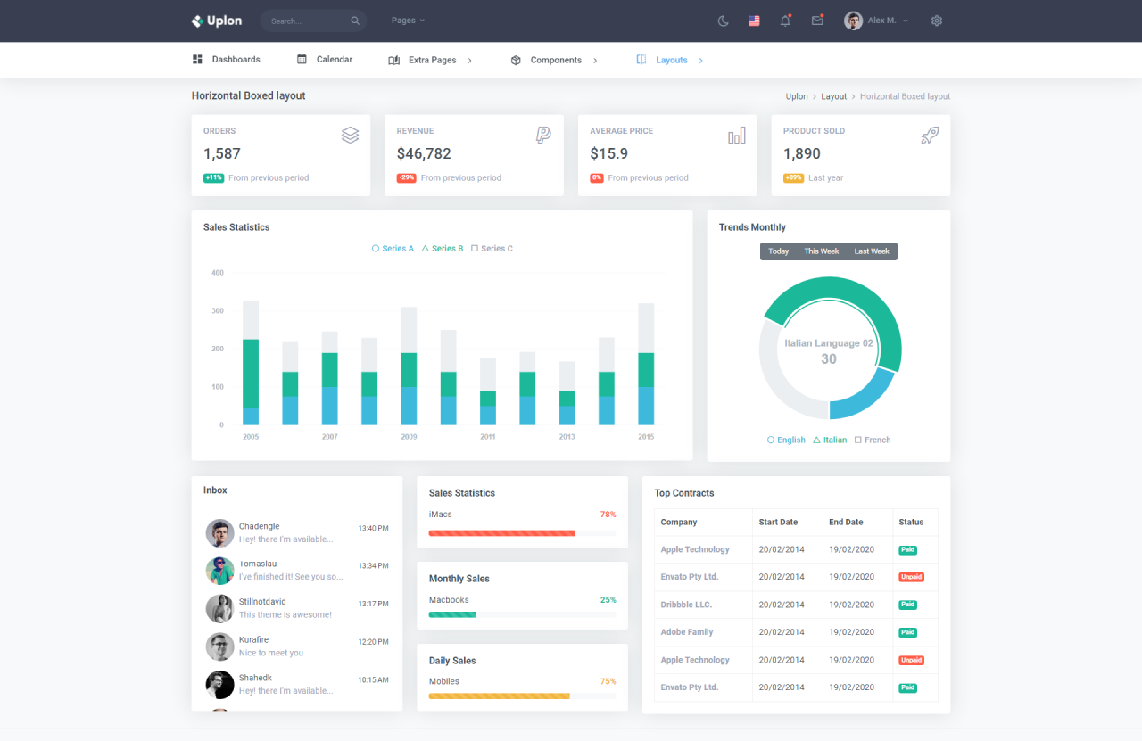The height and width of the screenshot is (741, 1142).
Task: Open messages envelope icon
Action: click(x=817, y=21)
